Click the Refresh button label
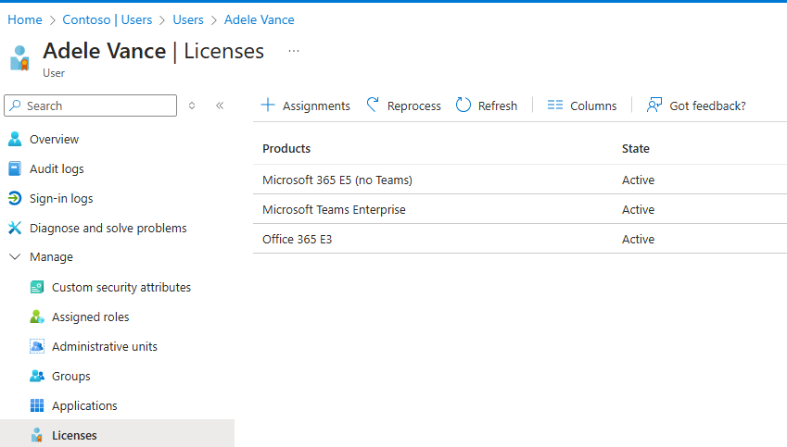This screenshot has height=447, width=787. (498, 106)
